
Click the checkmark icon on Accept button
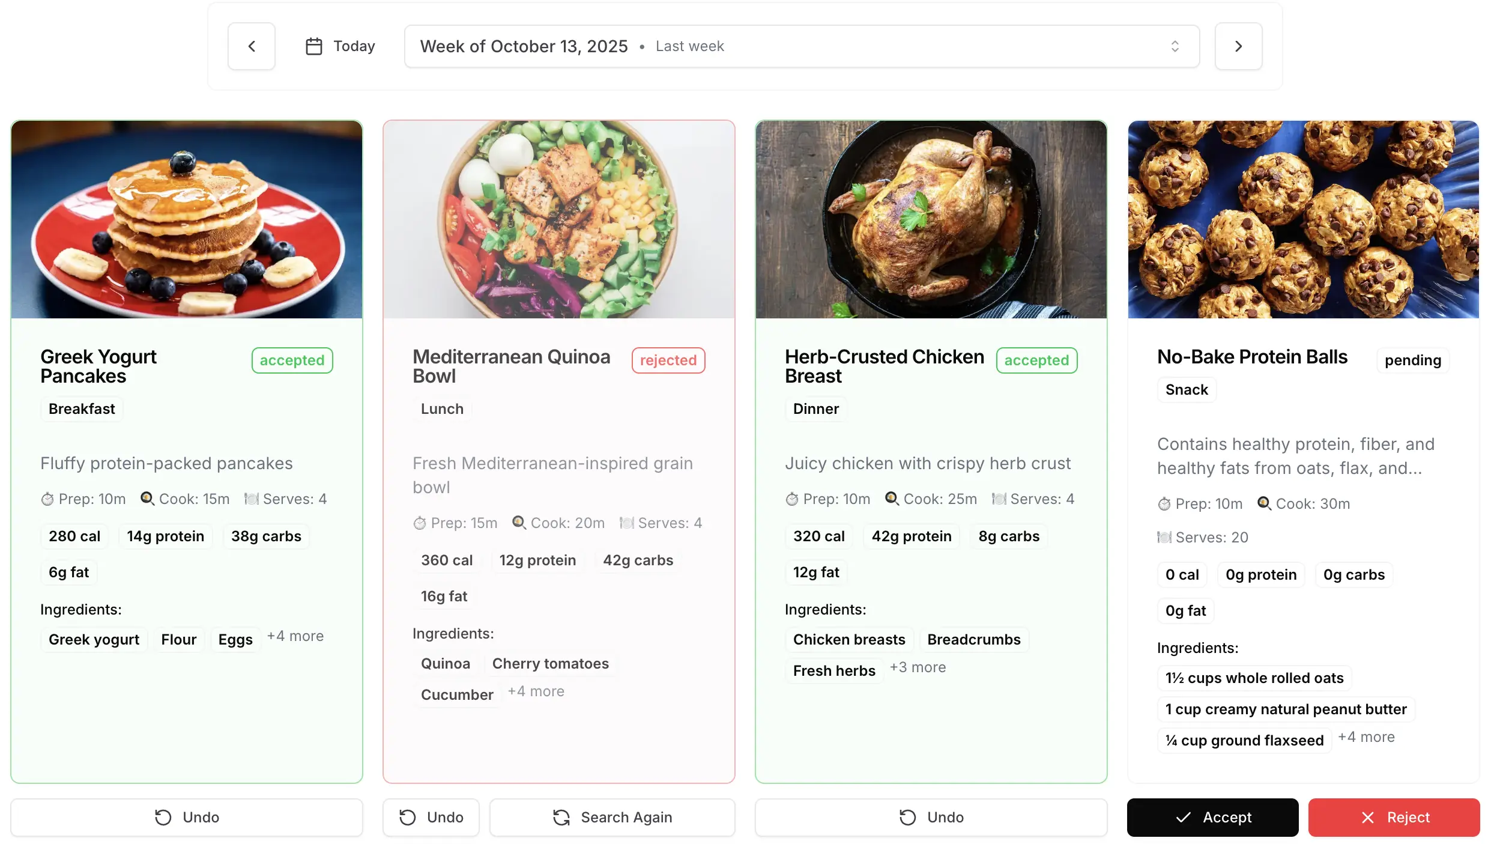1183,817
